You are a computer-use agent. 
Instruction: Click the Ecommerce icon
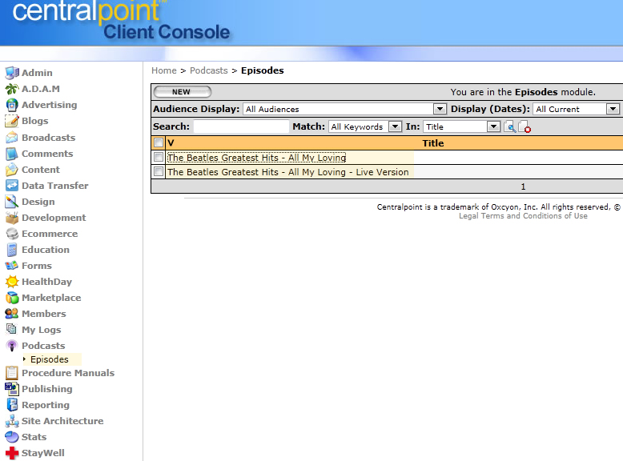click(x=11, y=234)
